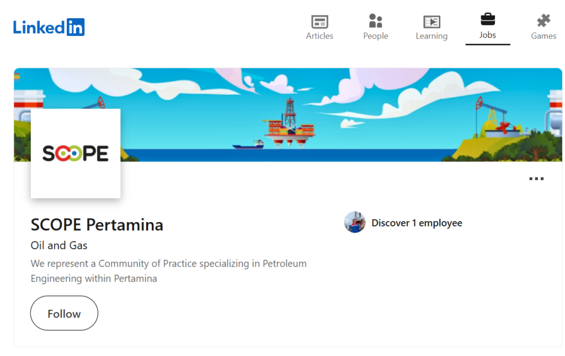Select the People icon
565x356 pixels.
click(375, 21)
